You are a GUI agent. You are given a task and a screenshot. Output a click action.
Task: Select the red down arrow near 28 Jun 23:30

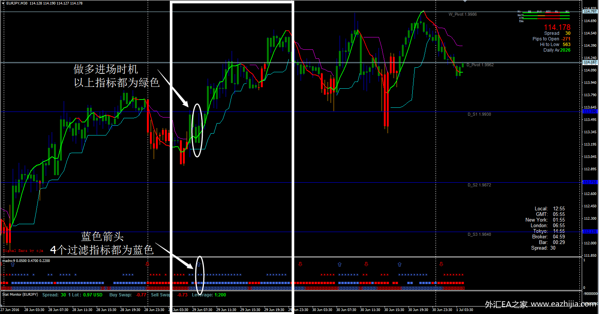[x=147, y=264]
